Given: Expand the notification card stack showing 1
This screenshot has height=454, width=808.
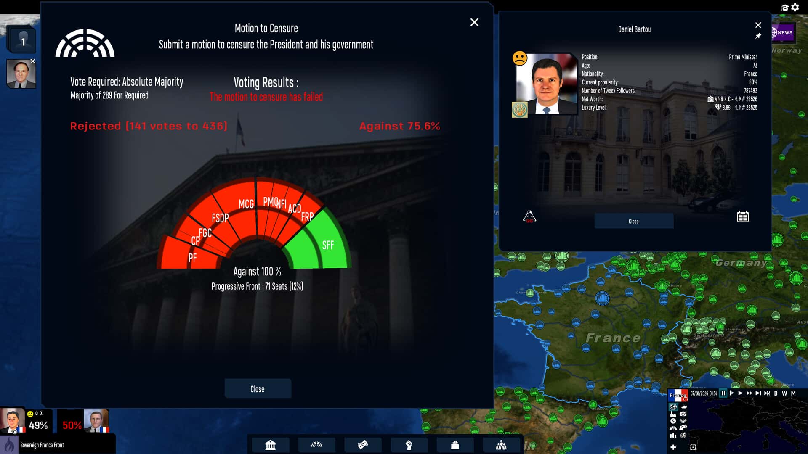Looking at the screenshot, I should click(x=22, y=40).
